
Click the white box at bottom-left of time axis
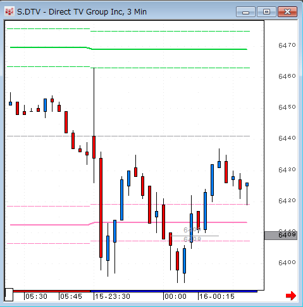coord(9,294)
